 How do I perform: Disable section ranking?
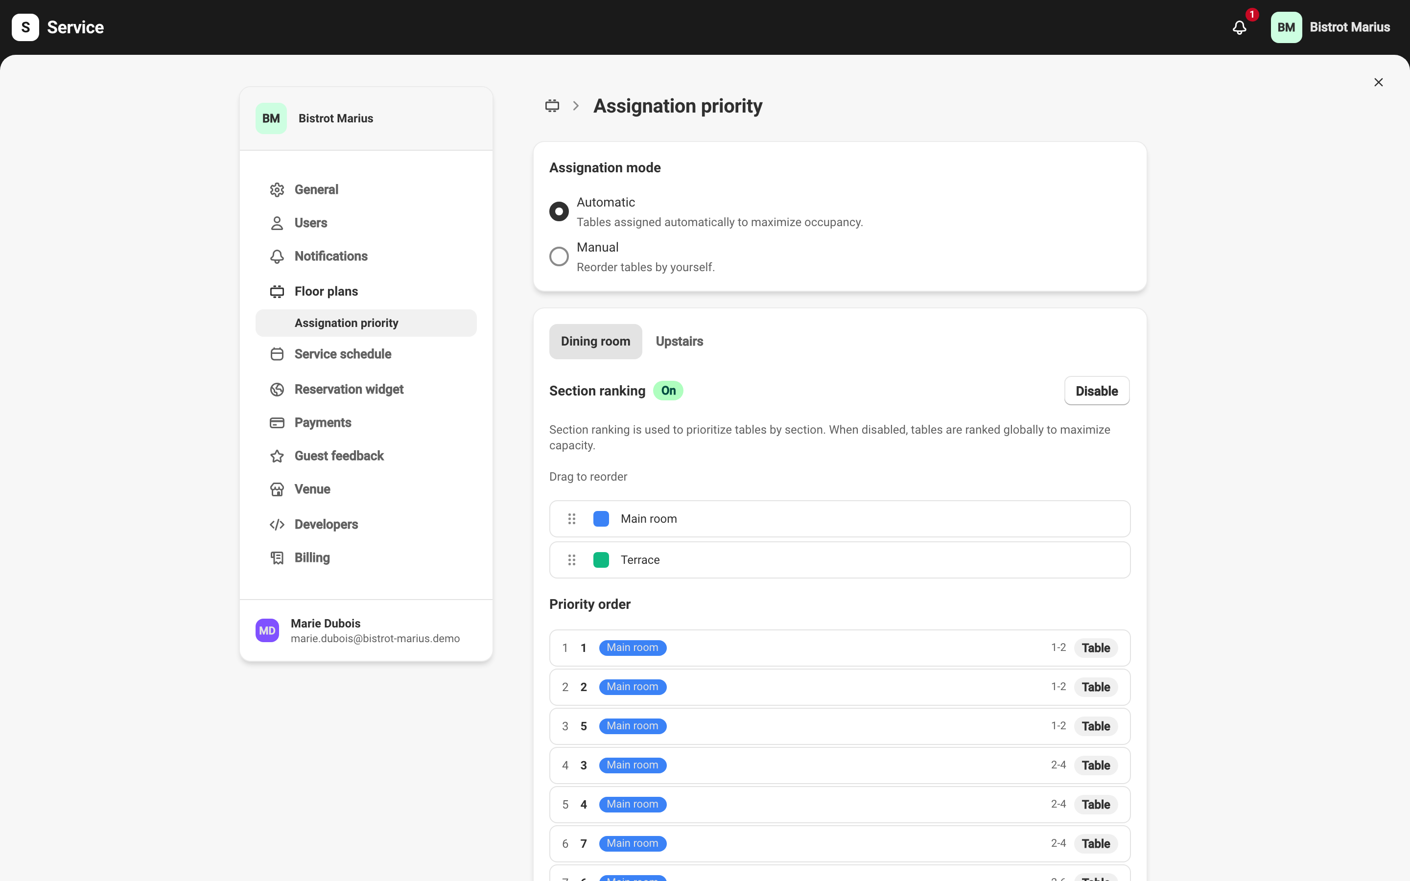point(1097,391)
